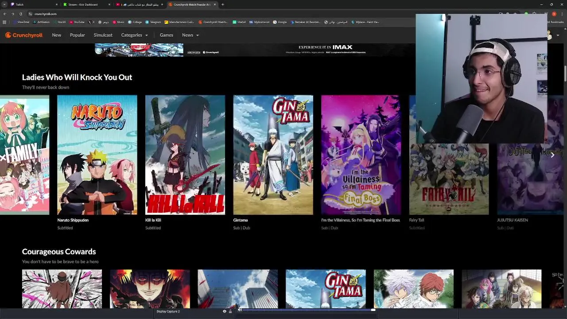Close the Twitch browser tab

coord(57,4)
